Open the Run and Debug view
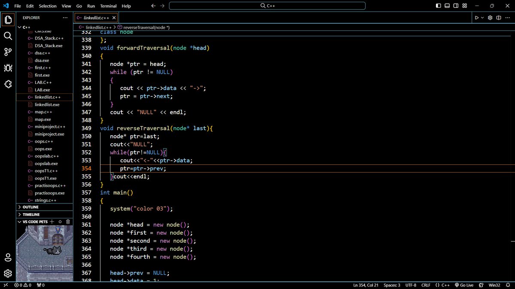 [8, 68]
